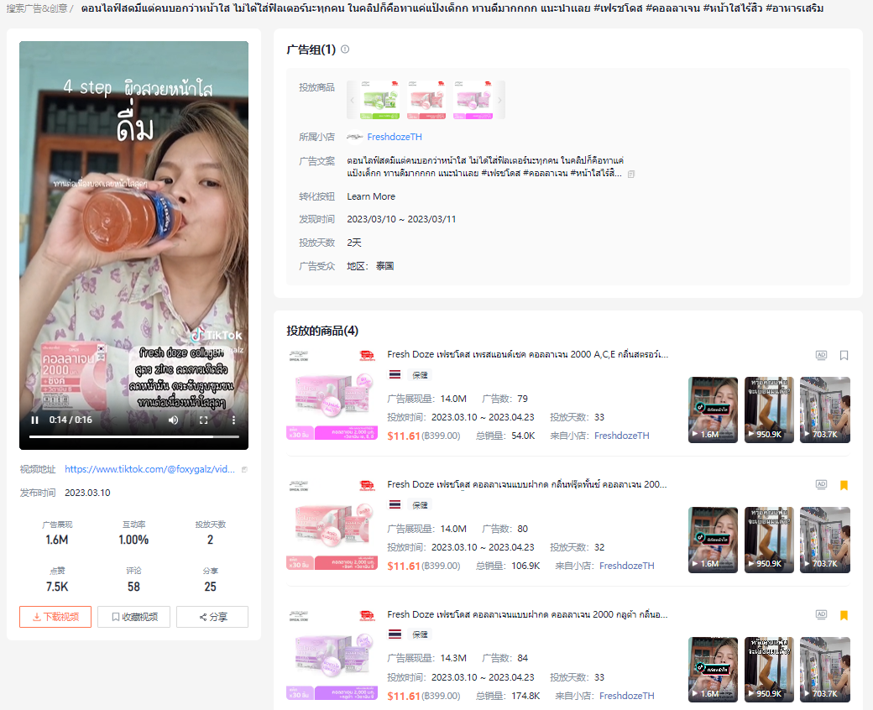Open the FreshdozeTH shop link in the ad group

pos(394,137)
